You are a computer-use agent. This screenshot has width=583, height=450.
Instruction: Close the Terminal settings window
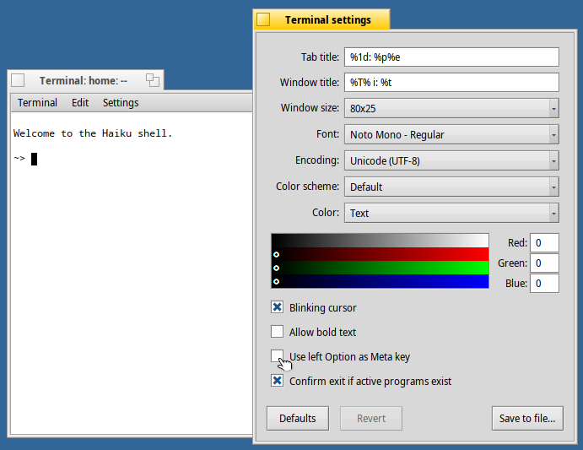(263, 20)
